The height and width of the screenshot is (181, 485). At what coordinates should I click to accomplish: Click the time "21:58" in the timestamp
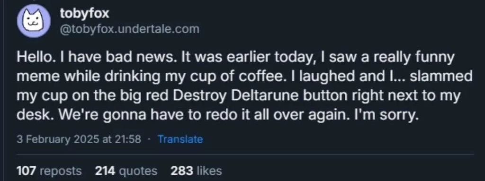[128, 139]
